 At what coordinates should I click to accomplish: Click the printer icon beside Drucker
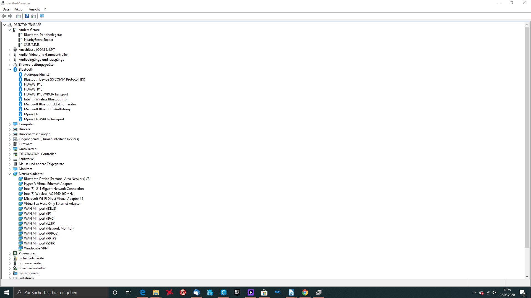[x=15, y=129]
